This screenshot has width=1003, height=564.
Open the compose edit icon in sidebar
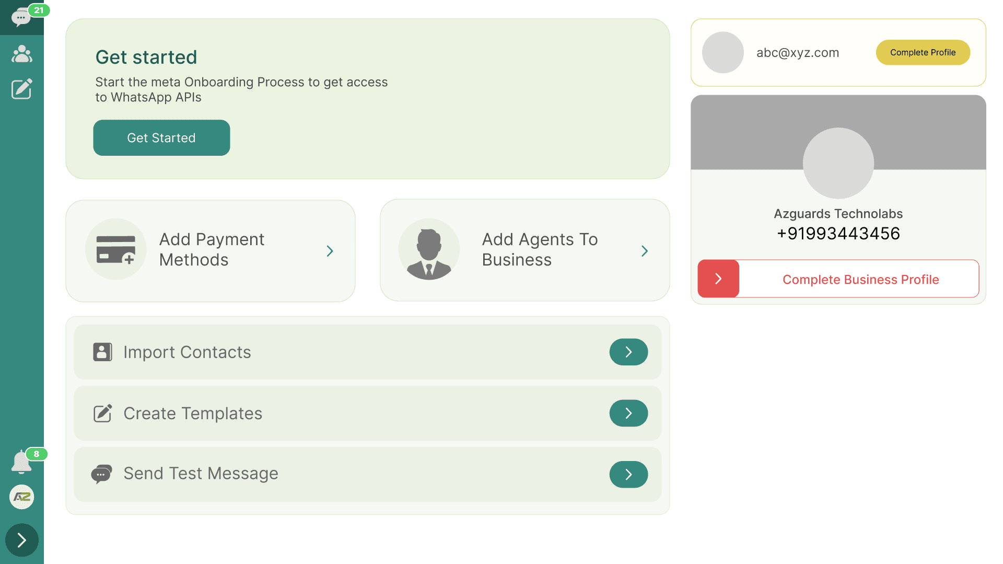(x=21, y=89)
